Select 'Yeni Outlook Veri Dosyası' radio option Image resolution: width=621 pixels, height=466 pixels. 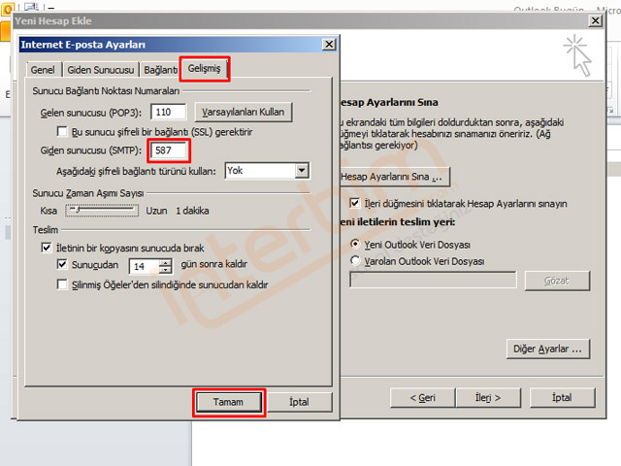tap(355, 246)
